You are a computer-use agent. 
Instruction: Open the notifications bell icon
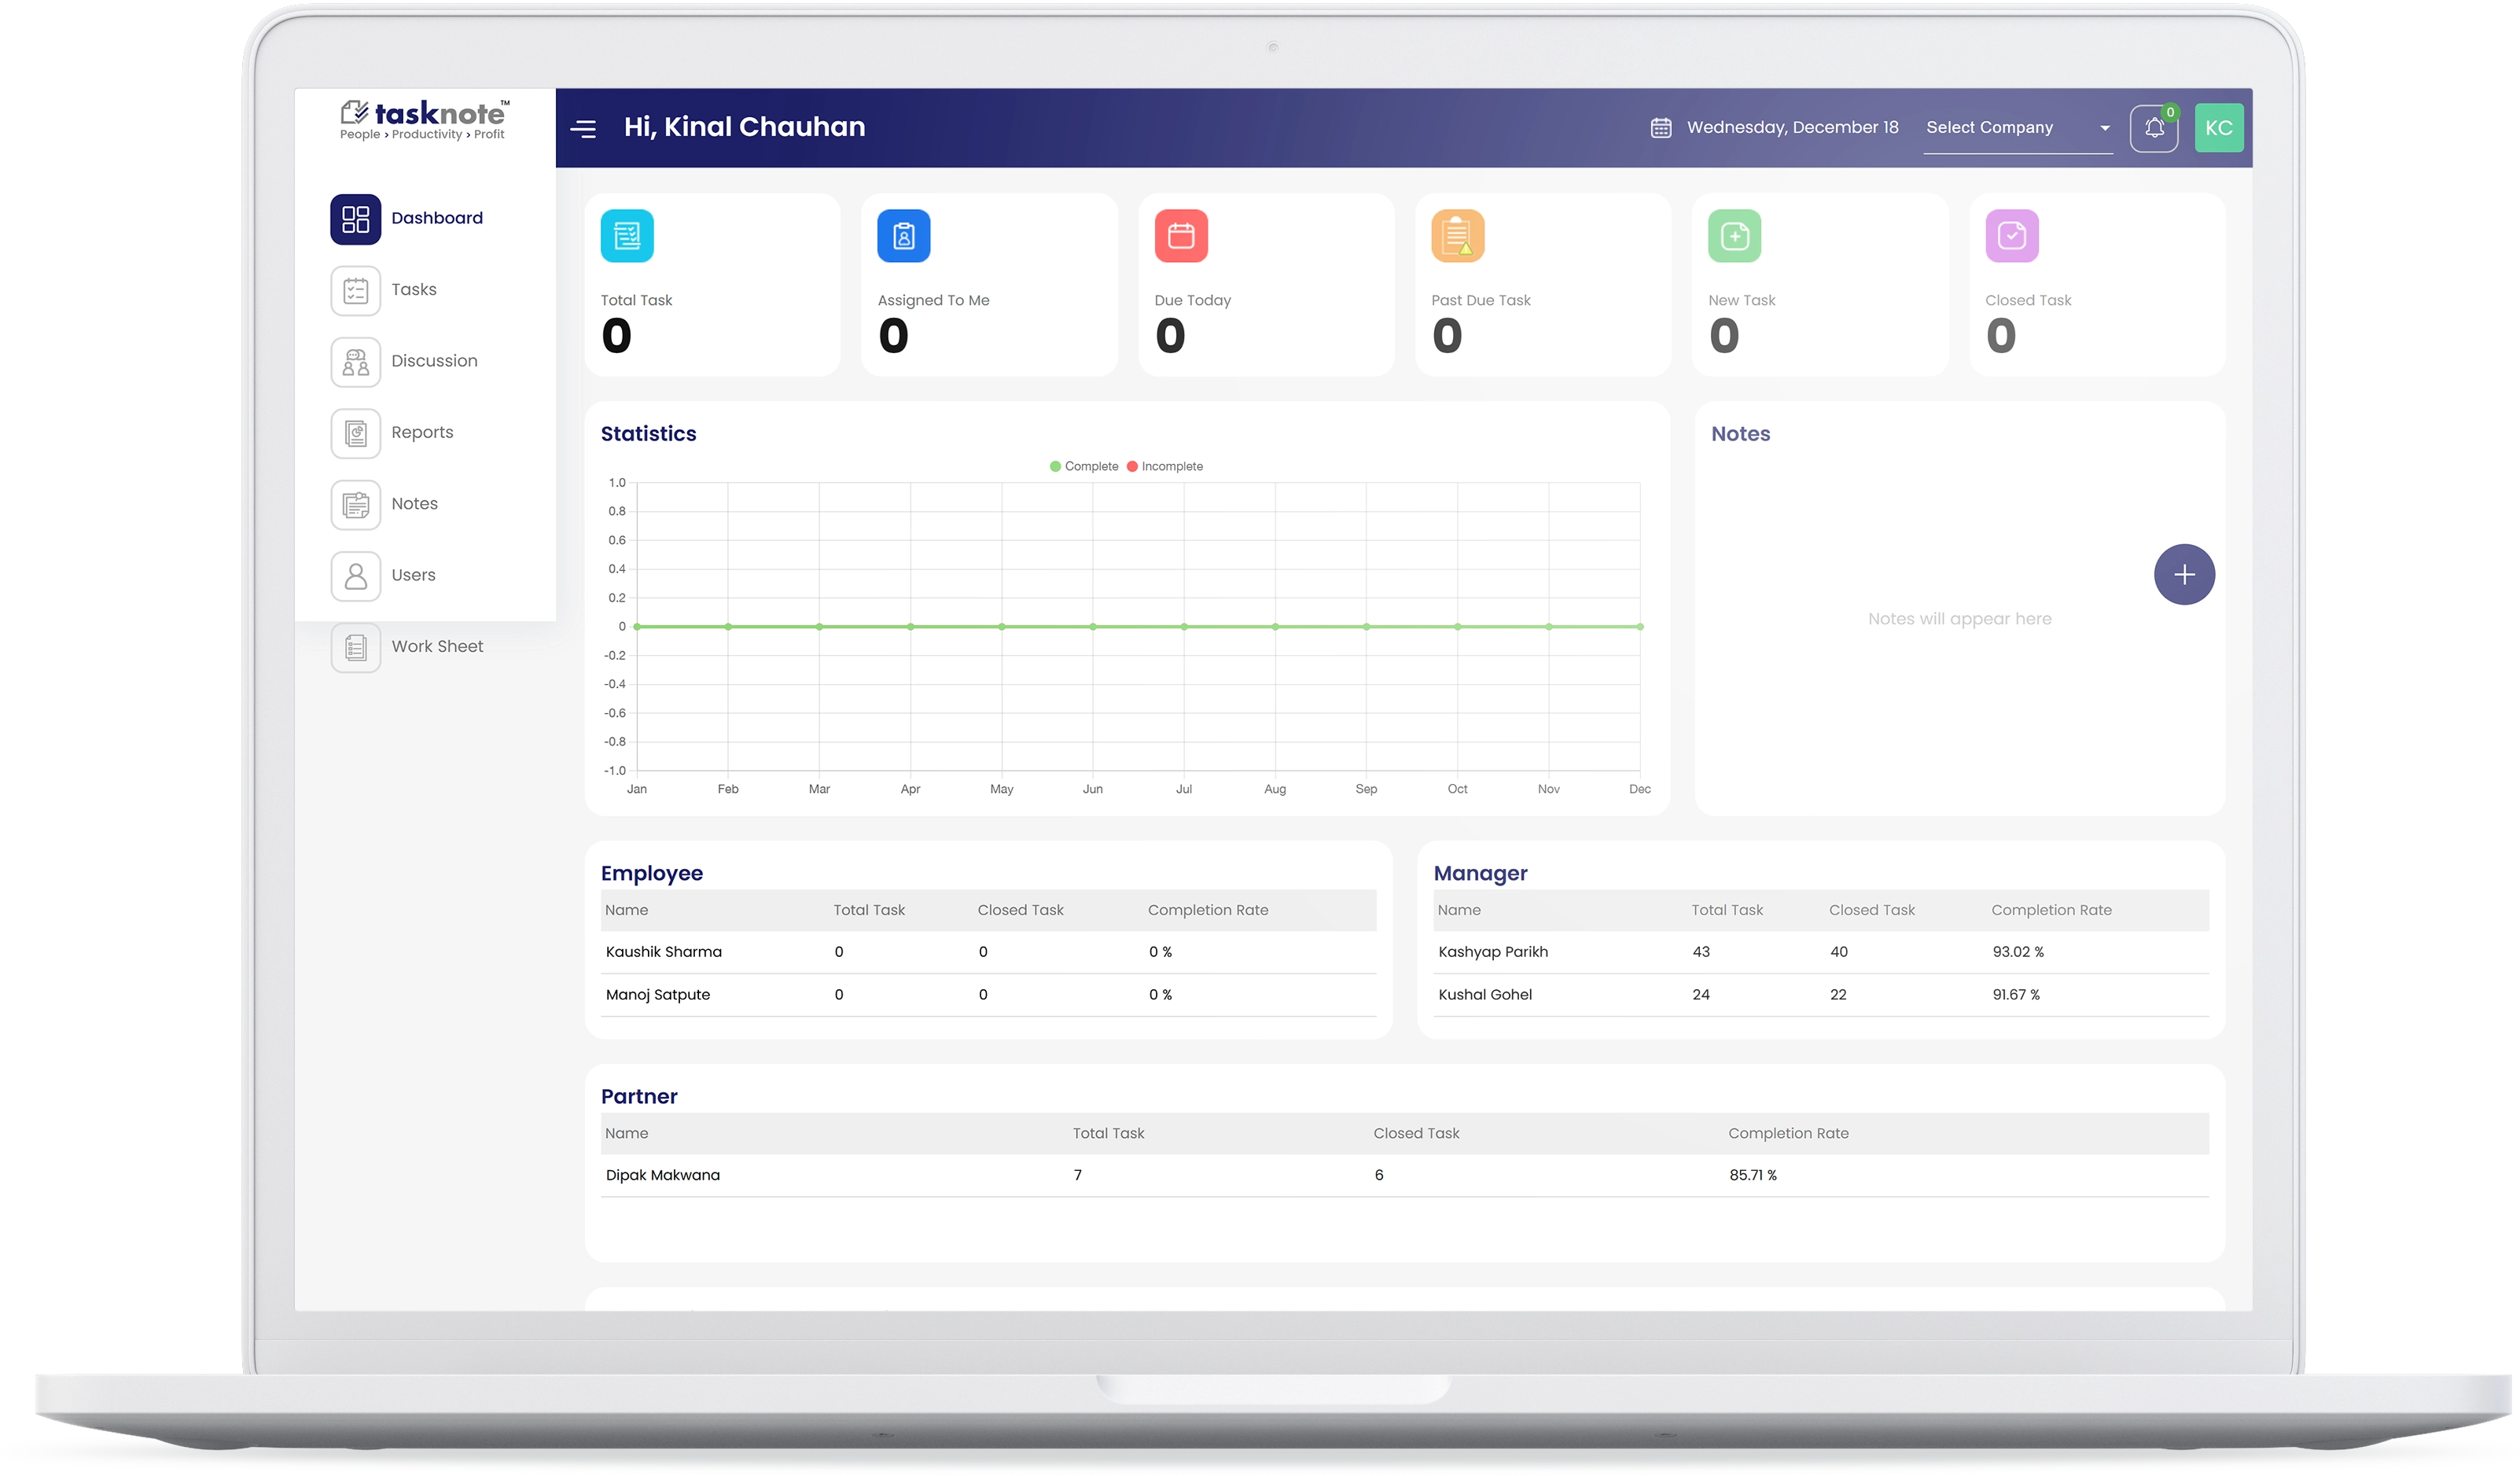click(2153, 128)
